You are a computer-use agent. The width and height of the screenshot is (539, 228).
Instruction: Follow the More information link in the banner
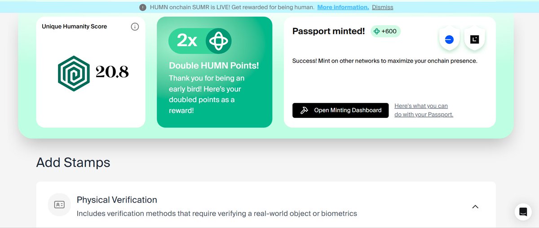point(343,7)
